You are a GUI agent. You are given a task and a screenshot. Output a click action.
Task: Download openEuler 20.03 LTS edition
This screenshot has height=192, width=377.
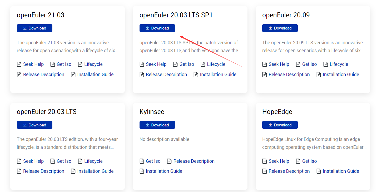pyautogui.click(x=34, y=125)
